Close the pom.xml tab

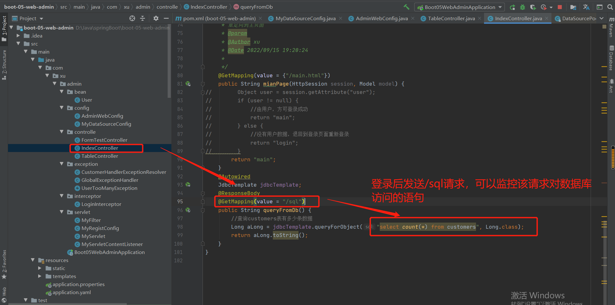coord(260,18)
